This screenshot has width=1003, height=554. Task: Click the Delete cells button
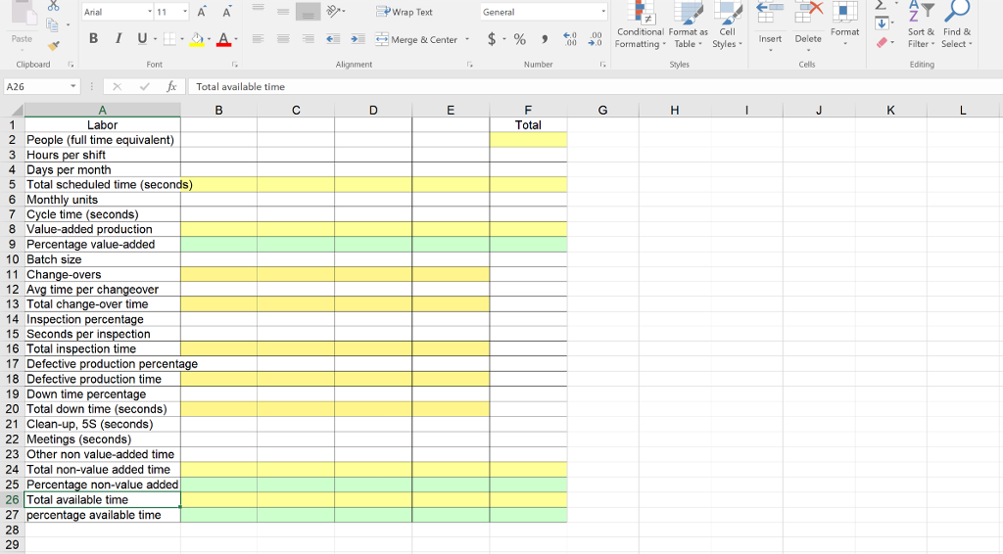[808, 25]
